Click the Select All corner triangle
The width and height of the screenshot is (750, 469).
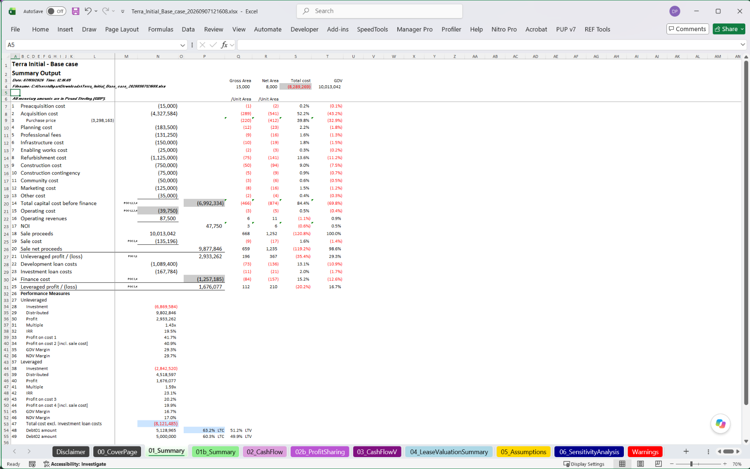click(x=6, y=56)
